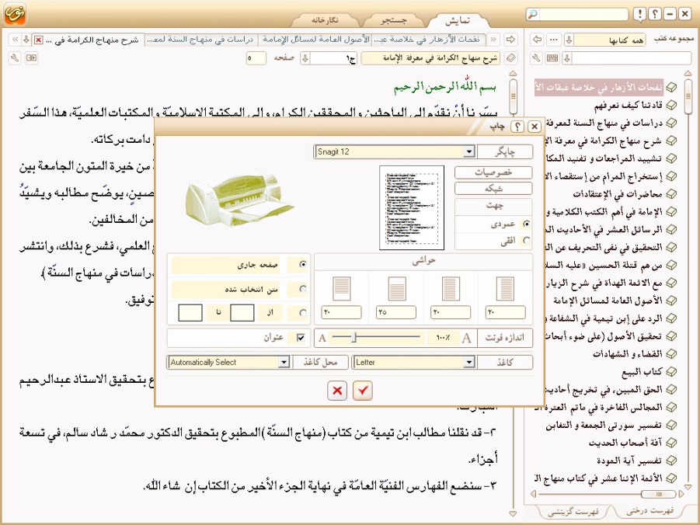Open the دراسات في منهاج السنة book tab

[x=201, y=40]
